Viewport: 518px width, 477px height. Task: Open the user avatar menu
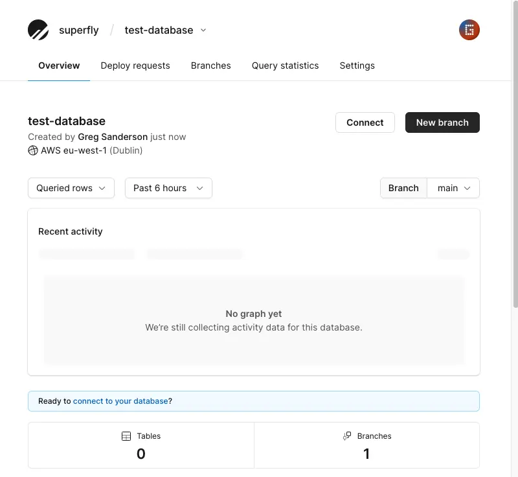(469, 30)
